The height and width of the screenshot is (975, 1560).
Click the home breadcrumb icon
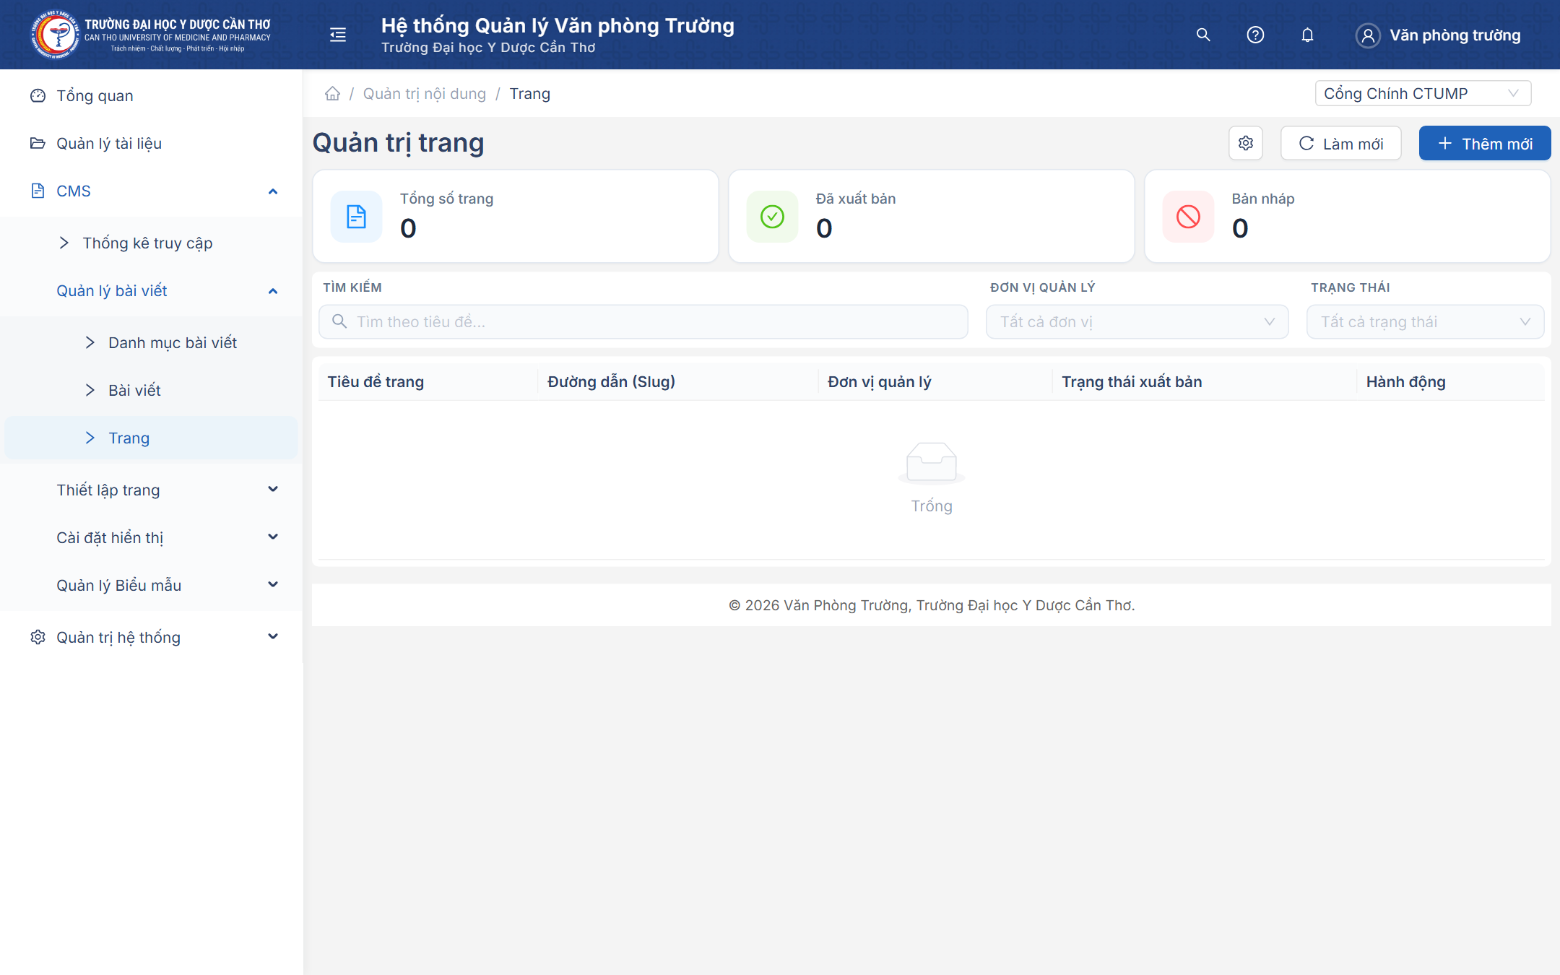[x=332, y=94]
